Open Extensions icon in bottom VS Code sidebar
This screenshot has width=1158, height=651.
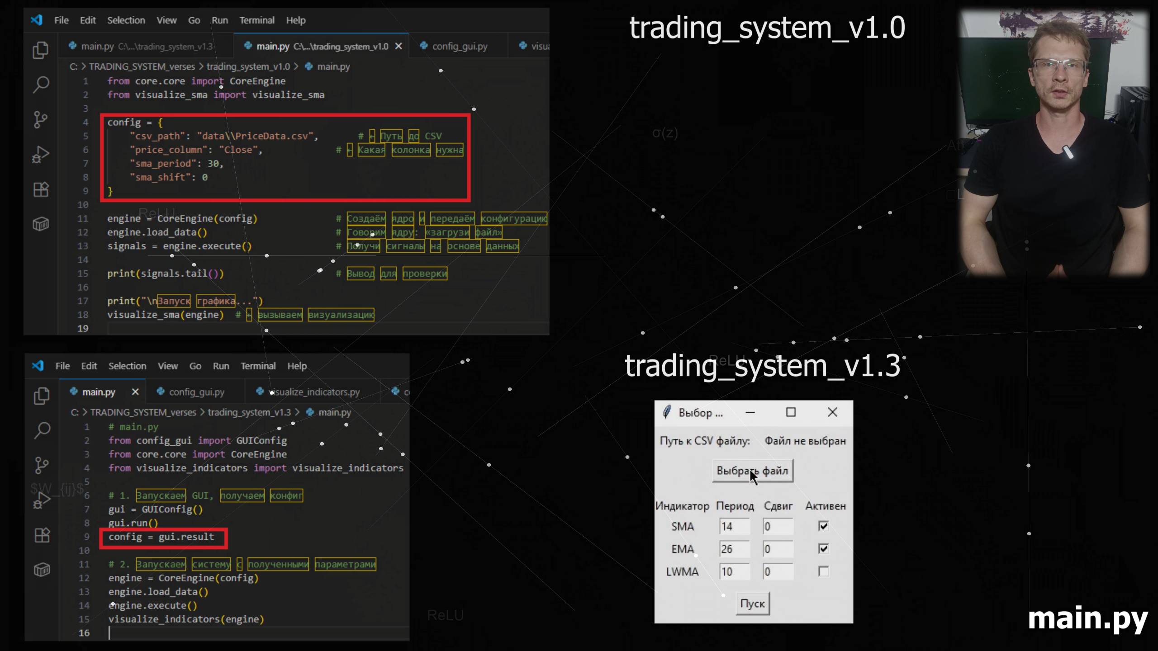42,535
